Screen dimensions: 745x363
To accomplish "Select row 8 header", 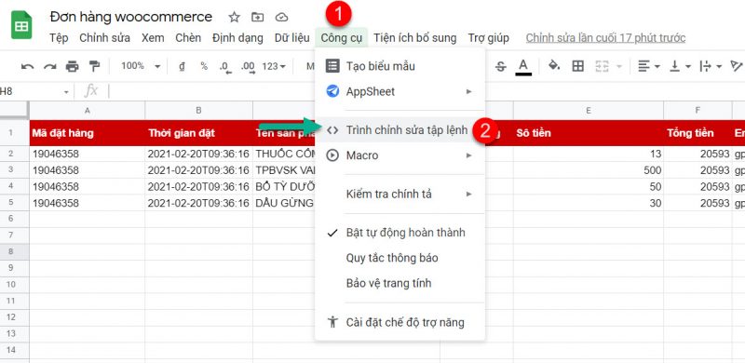I will pyautogui.click(x=14, y=251).
